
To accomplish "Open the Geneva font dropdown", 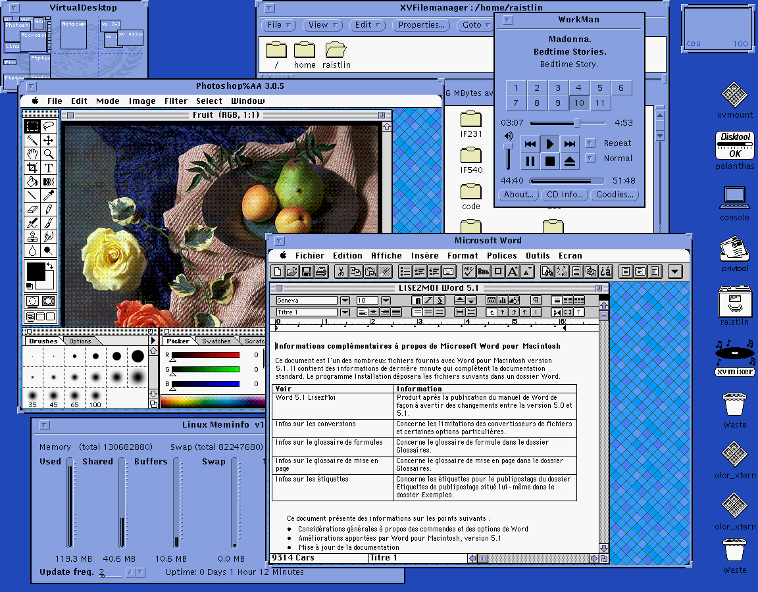I will click(x=344, y=301).
